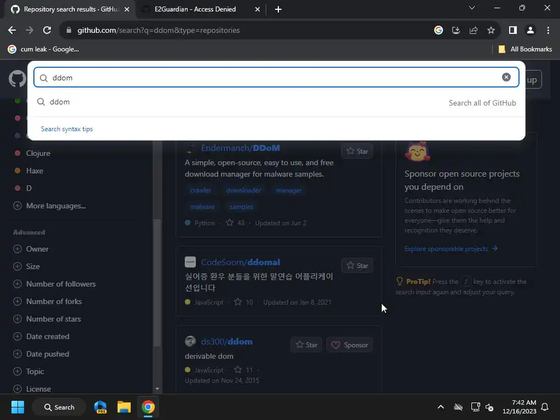Image resolution: width=560 pixels, height=420 pixels.
Task: Star the ds300/ddom repository
Action: coord(306,345)
